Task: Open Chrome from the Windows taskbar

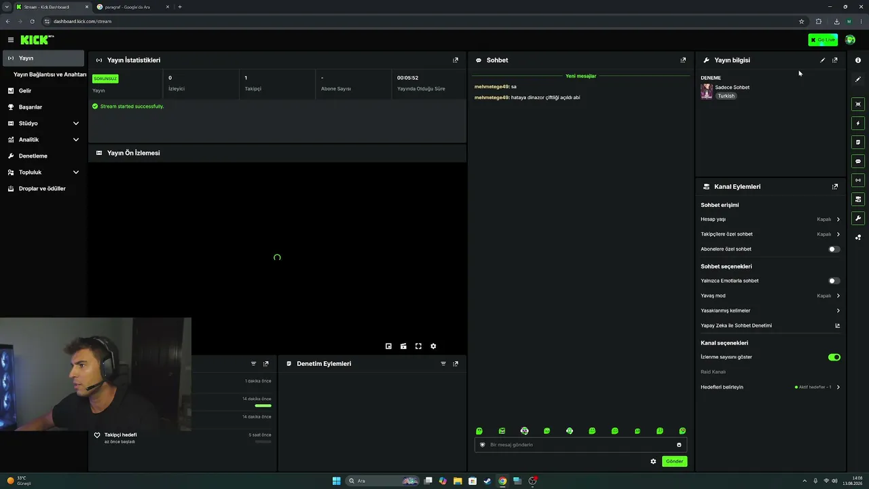Action: (502, 481)
